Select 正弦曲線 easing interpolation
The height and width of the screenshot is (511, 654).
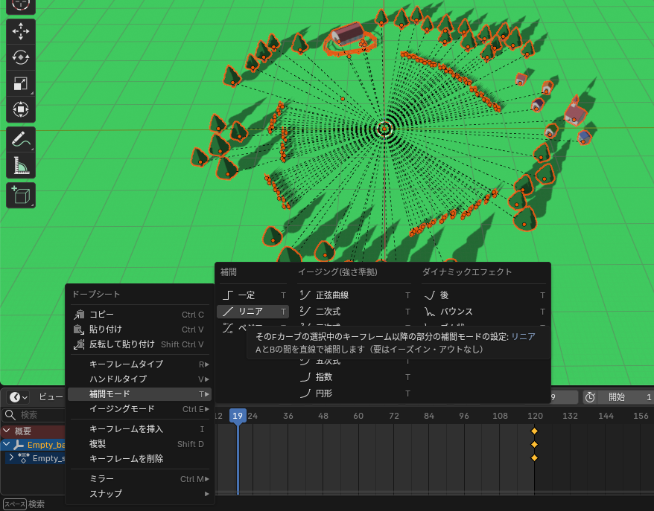click(332, 295)
